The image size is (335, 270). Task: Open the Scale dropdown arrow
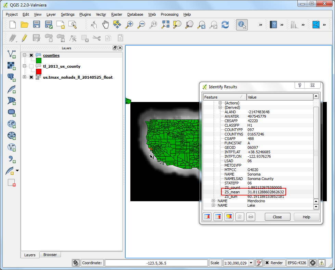coord(251,263)
